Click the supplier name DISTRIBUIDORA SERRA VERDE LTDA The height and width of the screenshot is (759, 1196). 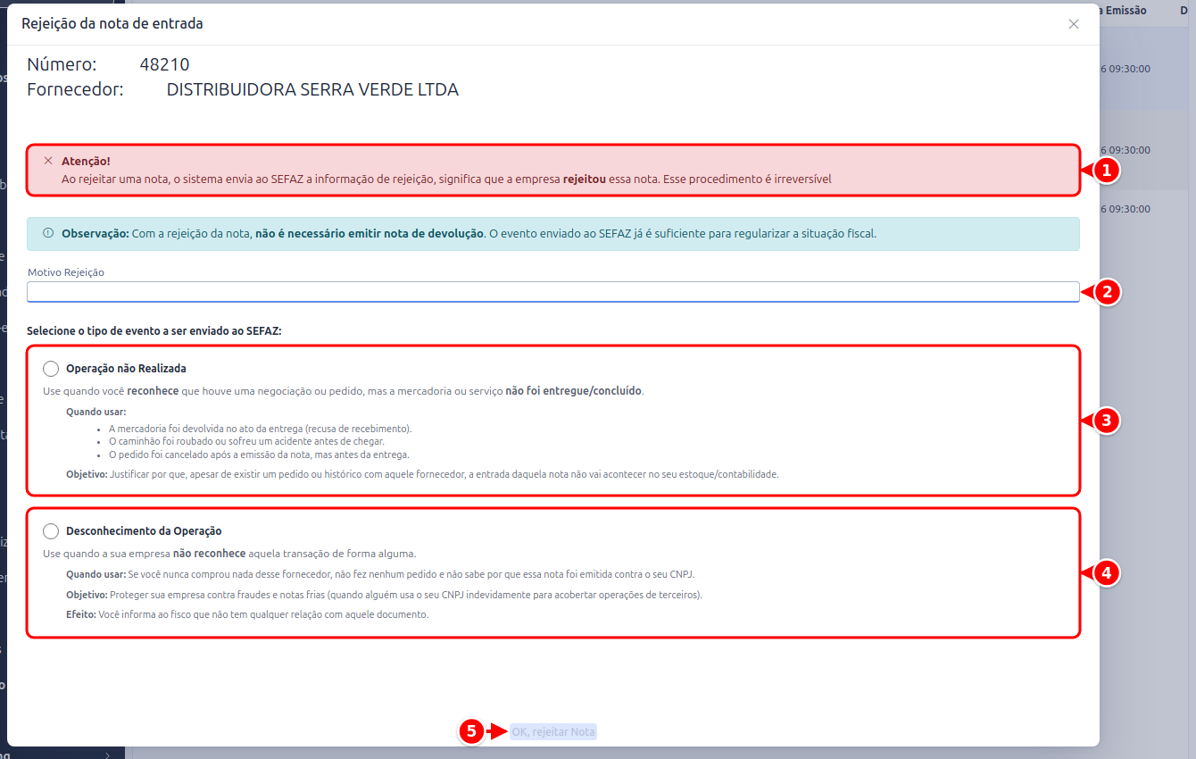312,89
